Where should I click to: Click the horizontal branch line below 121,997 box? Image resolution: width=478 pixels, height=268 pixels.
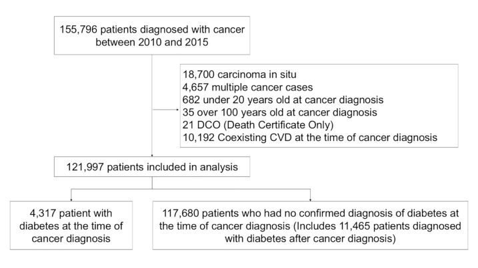pyautogui.click(x=191, y=189)
